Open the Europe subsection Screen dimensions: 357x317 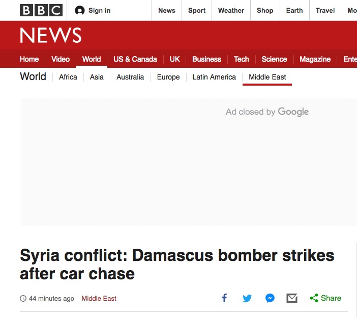tap(168, 77)
